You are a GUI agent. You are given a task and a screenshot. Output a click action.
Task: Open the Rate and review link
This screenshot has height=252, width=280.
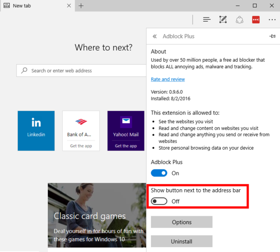coord(168,79)
